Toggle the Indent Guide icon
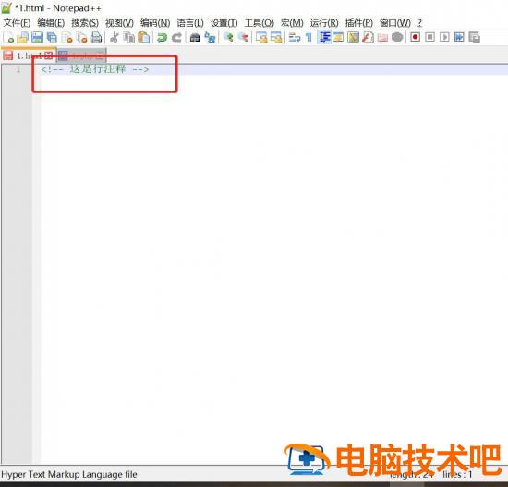 (x=324, y=38)
